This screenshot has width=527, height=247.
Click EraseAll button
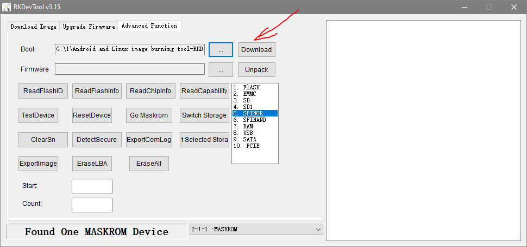click(x=149, y=164)
